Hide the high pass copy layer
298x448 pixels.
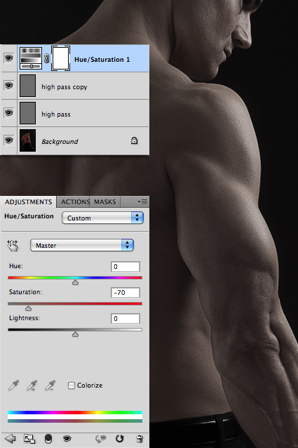coord(9,86)
